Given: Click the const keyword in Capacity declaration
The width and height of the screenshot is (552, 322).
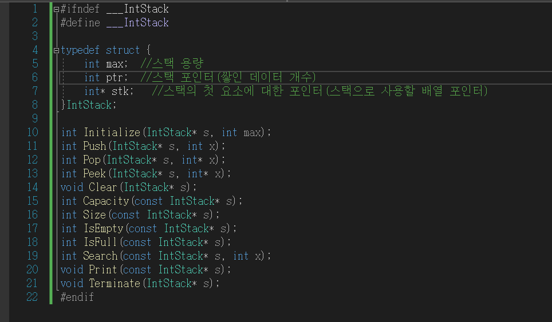Looking at the screenshot, I should [148, 201].
